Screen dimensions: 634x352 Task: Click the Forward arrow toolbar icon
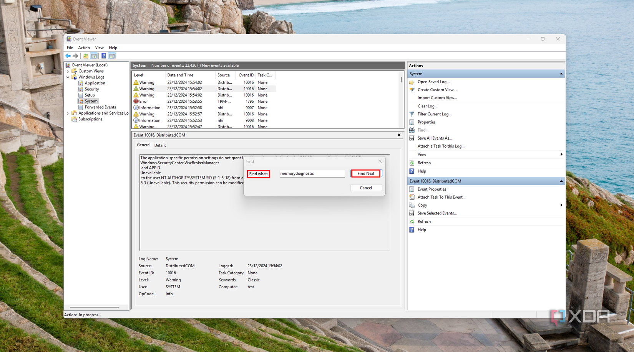click(x=76, y=56)
